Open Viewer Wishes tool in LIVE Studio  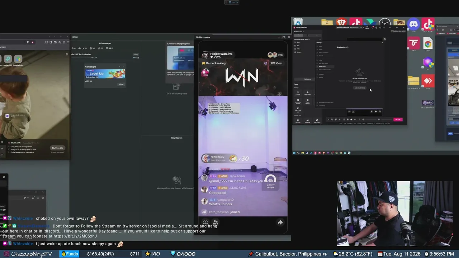tap(307, 101)
